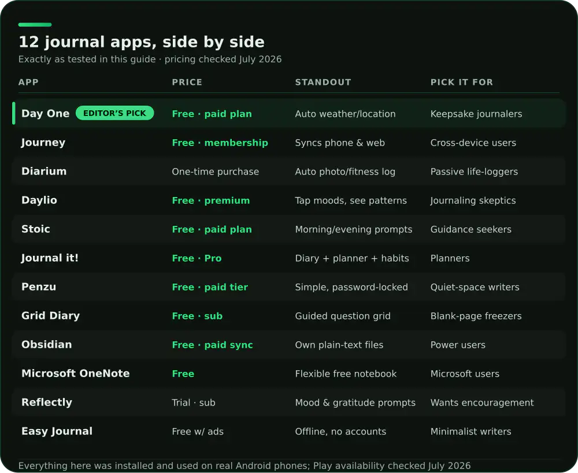Click the EDITOR'S PICK badge

pos(114,113)
